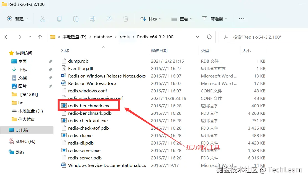Select the file redis-check-aof.pdb
Screen dimensions: 308x179
pyautogui.click(x=88, y=128)
